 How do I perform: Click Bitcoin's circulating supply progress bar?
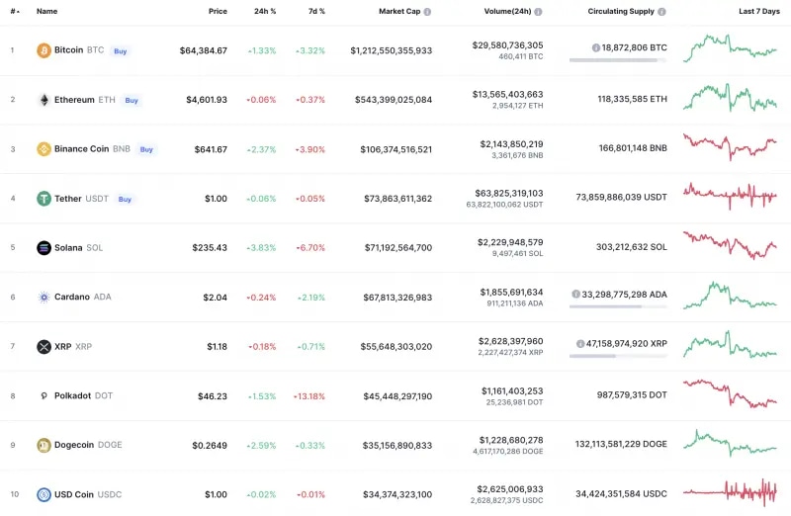[x=617, y=60]
